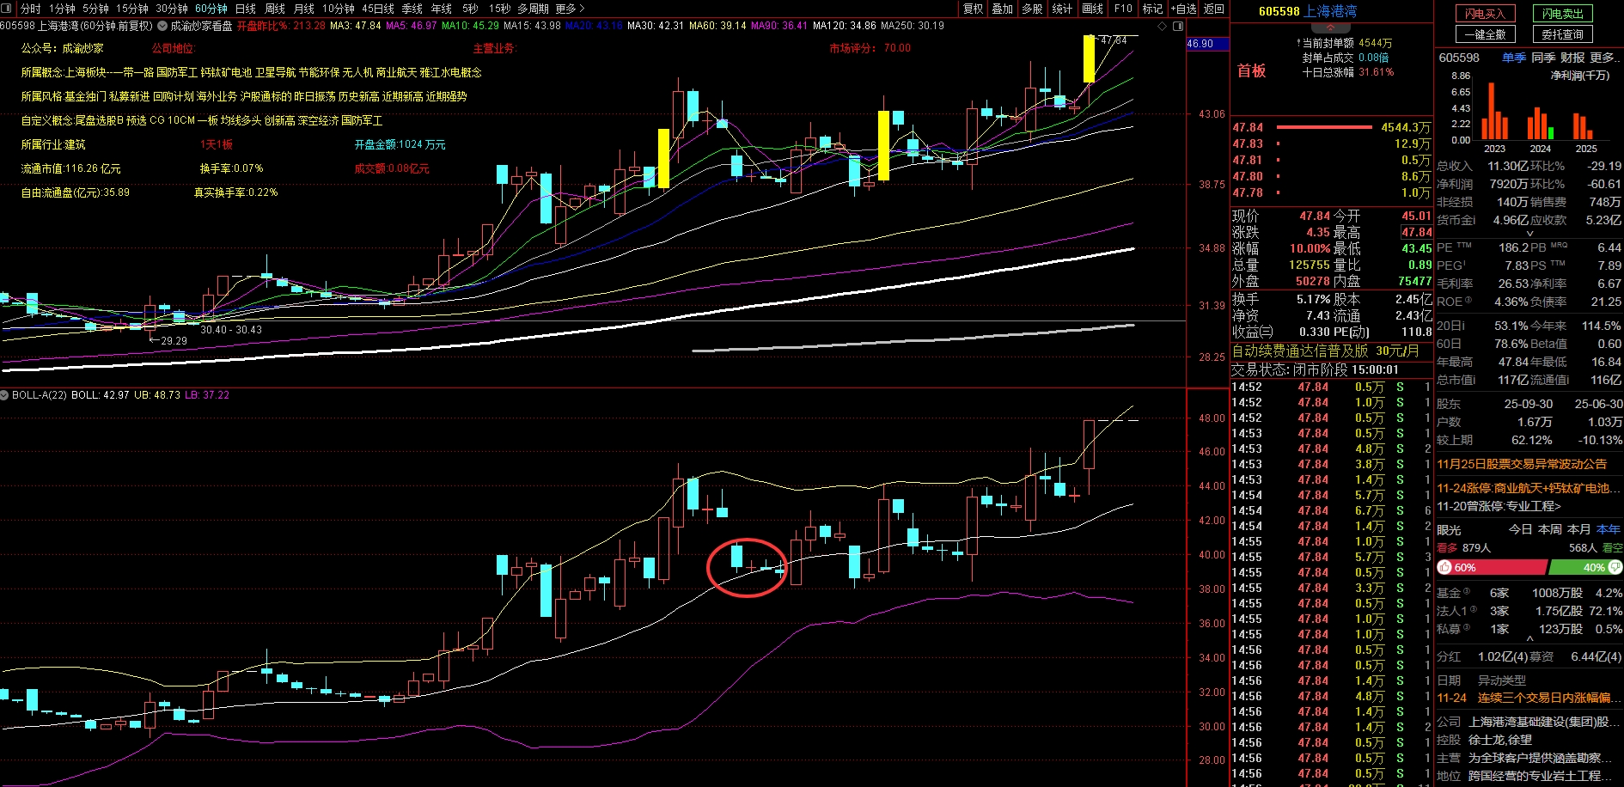
Task: Click the 闪电卖出 quick sell button
Action: (x=1562, y=14)
